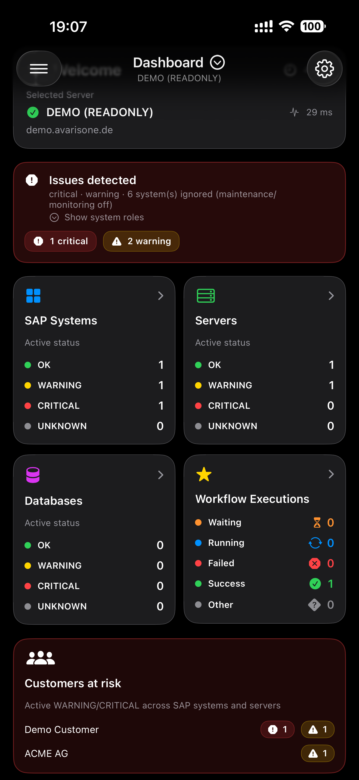Tap ACME AG warning badge

[318, 754]
